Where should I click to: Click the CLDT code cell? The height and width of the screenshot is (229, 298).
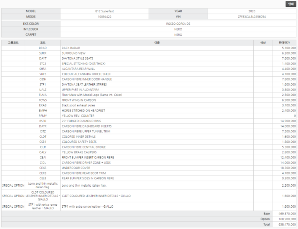[43, 137]
